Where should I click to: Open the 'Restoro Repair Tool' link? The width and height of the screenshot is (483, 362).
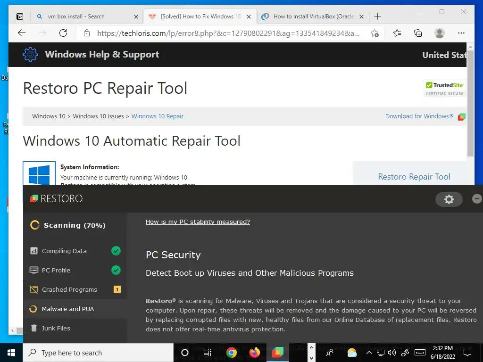414,176
